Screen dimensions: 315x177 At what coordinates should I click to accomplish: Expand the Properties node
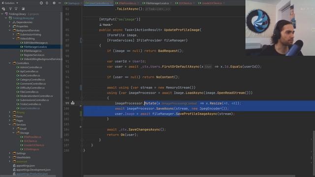point(9,26)
